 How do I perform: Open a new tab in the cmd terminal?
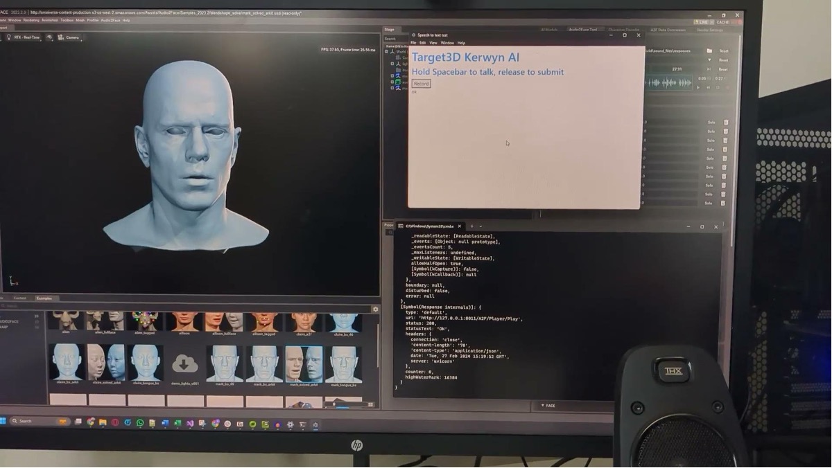pyautogui.click(x=472, y=226)
